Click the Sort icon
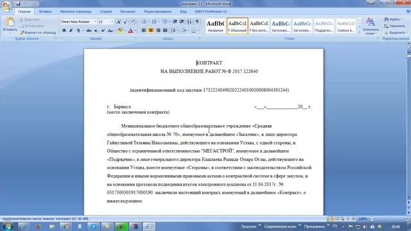This screenshot has height=231, width=411. pyautogui.click(x=189, y=22)
